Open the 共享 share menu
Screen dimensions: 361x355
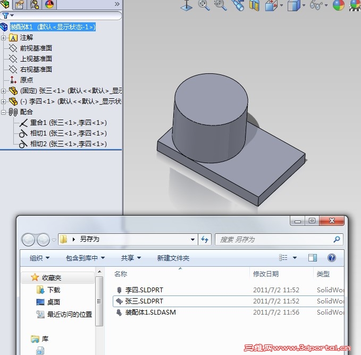pyautogui.click(x=131, y=258)
